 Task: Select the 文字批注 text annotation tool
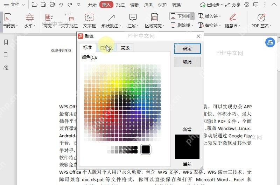click(69, 21)
